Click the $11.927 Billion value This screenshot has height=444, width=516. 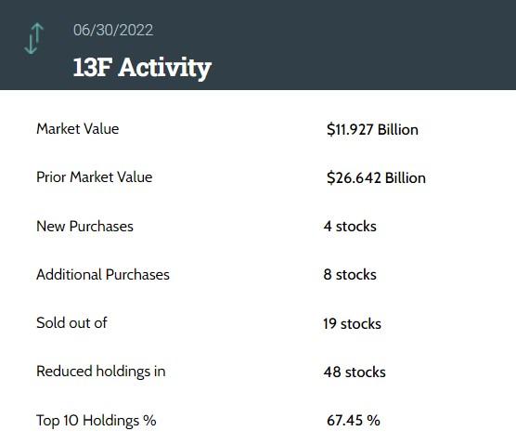372,129
